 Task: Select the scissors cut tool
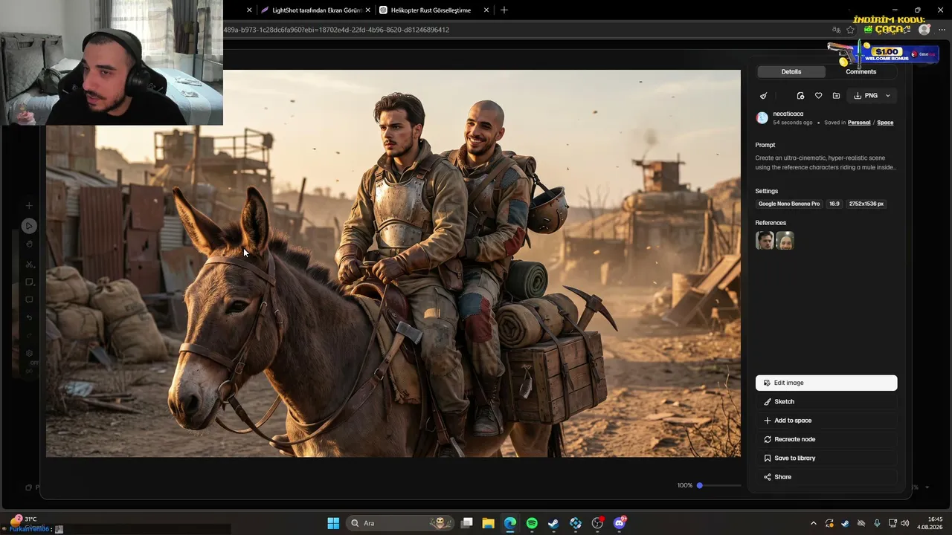coord(29,265)
